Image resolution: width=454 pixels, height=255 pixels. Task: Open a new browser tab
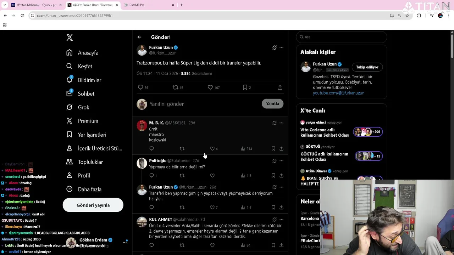182,5
